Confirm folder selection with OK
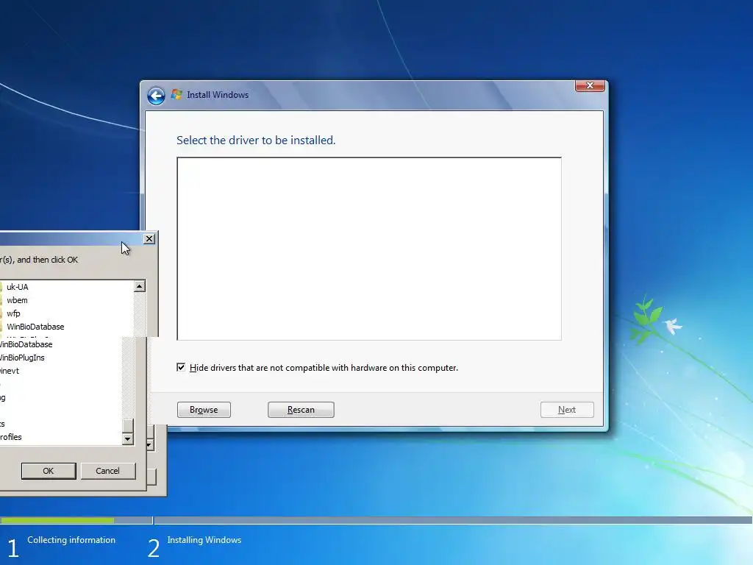The width and height of the screenshot is (753, 565). click(x=49, y=471)
